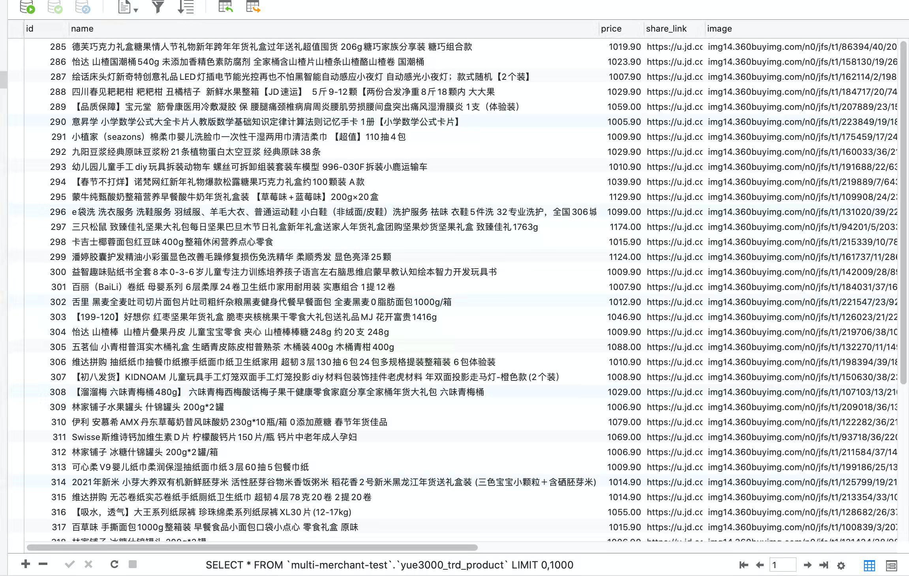Go to next page arrow
Screen dimensions: 909x576
point(808,565)
